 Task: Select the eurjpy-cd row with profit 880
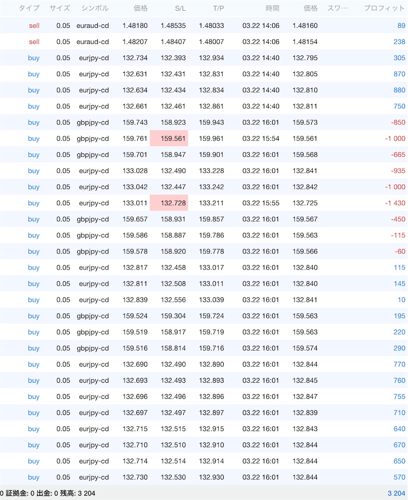pos(204,90)
